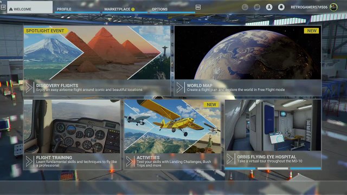Viewport: 347px width, 195px height.
Task: Click the home icon in Welcome tab
Action: pyautogui.click(x=11, y=9)
